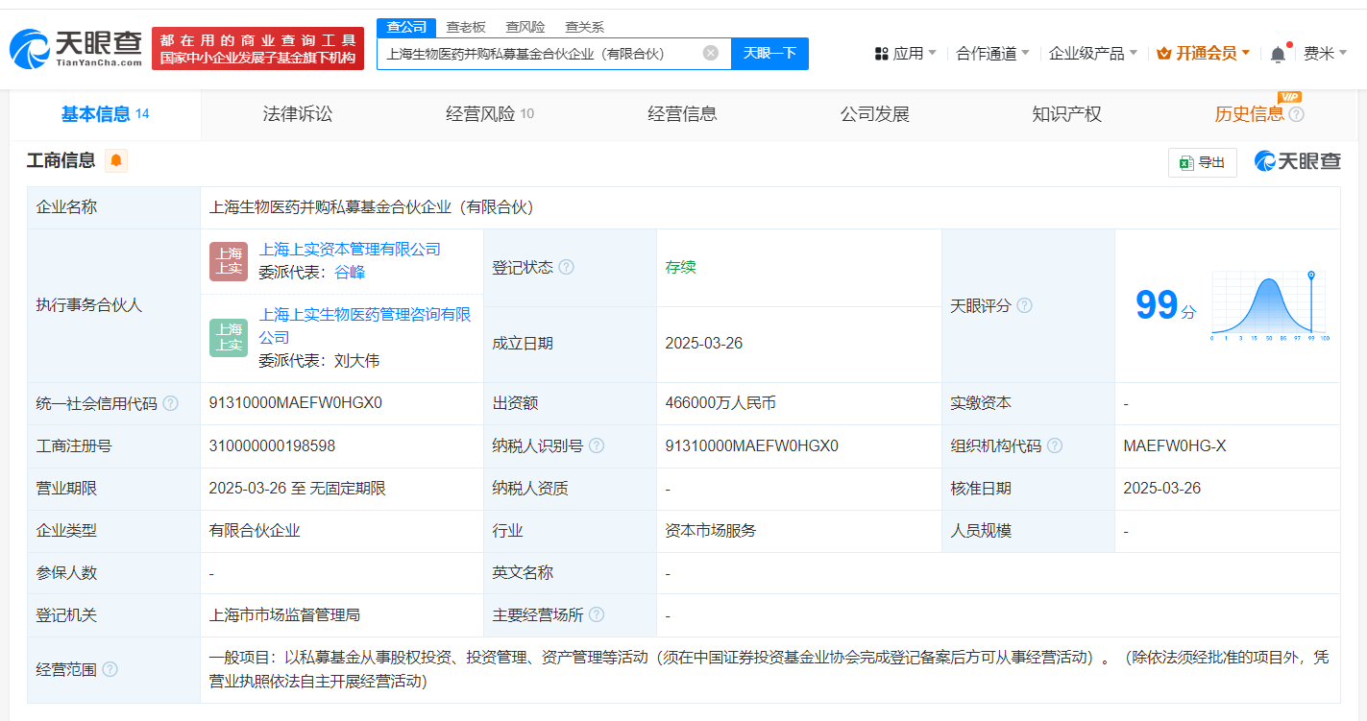Click help icon next to 经营范围

pos(110,669)
